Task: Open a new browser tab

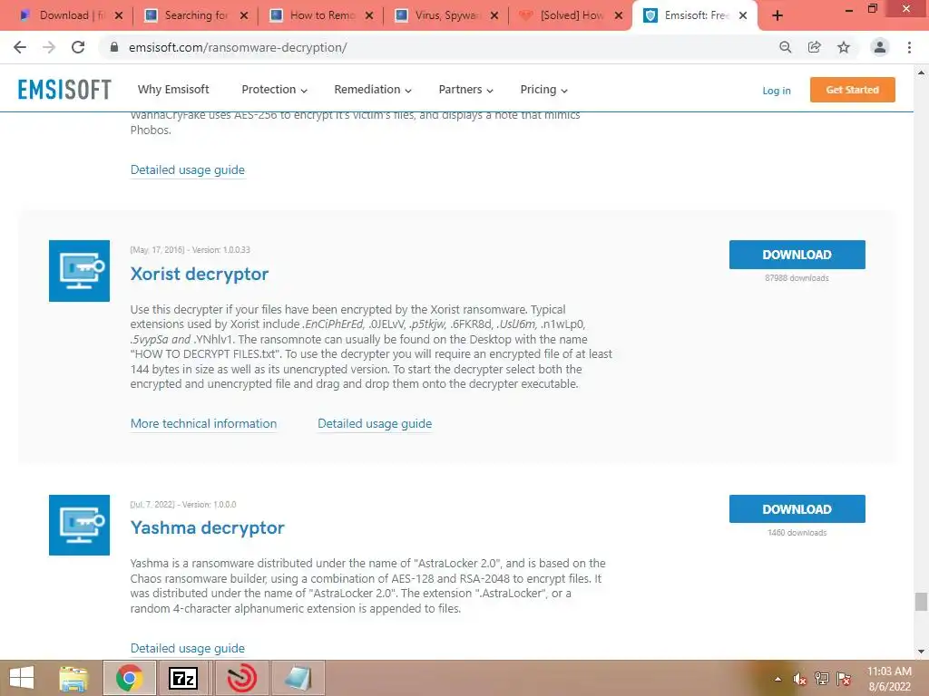Action: click(x=777, y=16)
